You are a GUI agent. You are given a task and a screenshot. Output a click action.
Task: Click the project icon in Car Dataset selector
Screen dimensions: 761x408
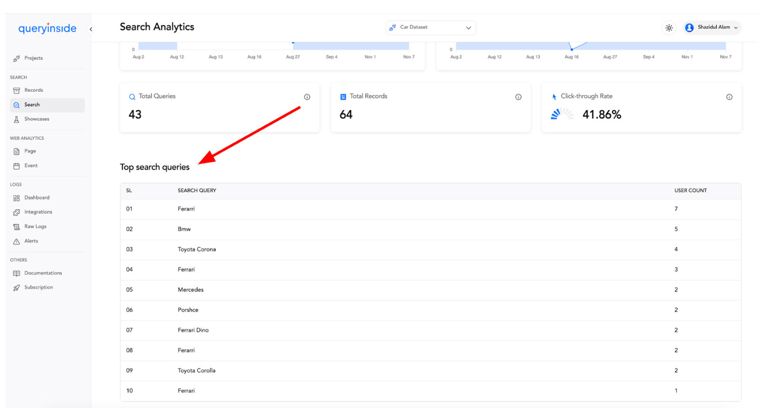coord(392,28)
